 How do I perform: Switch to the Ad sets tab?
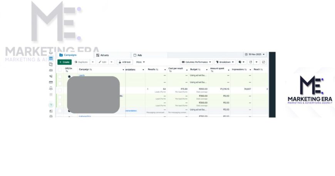(102, 55)
